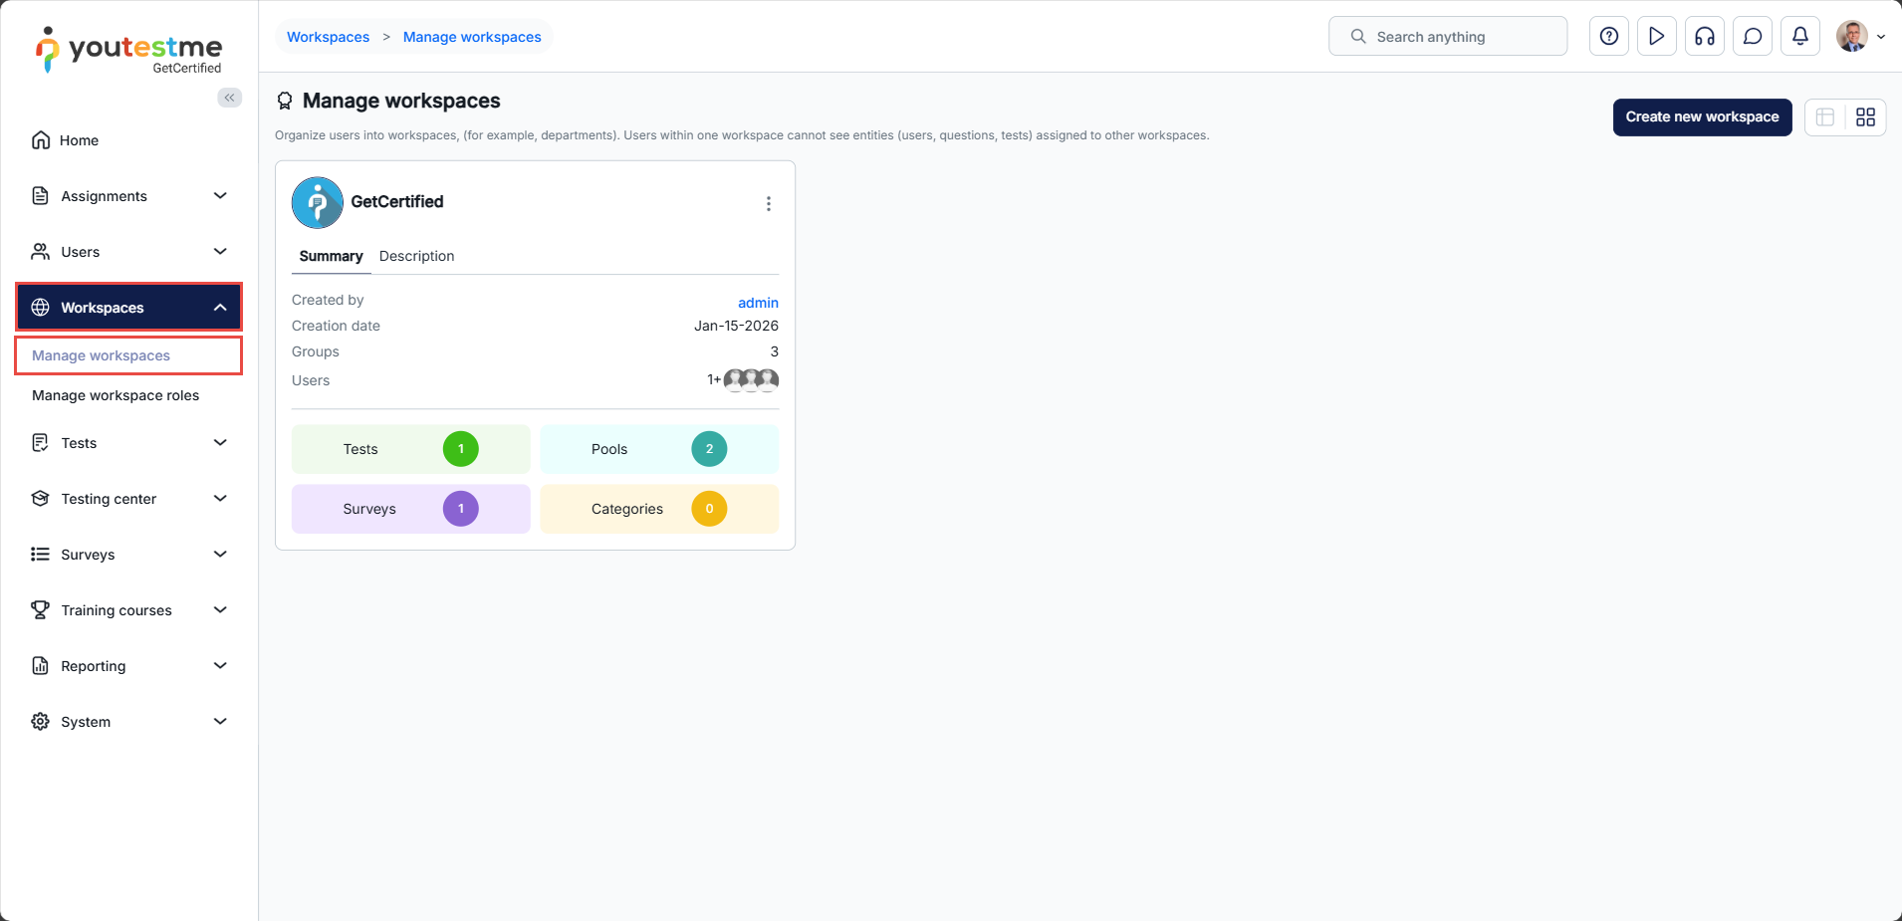Viewport: 1902px width, 921px height.
Task: Select Manage workspace roles in the sidebar
Action: coord(116,395)
